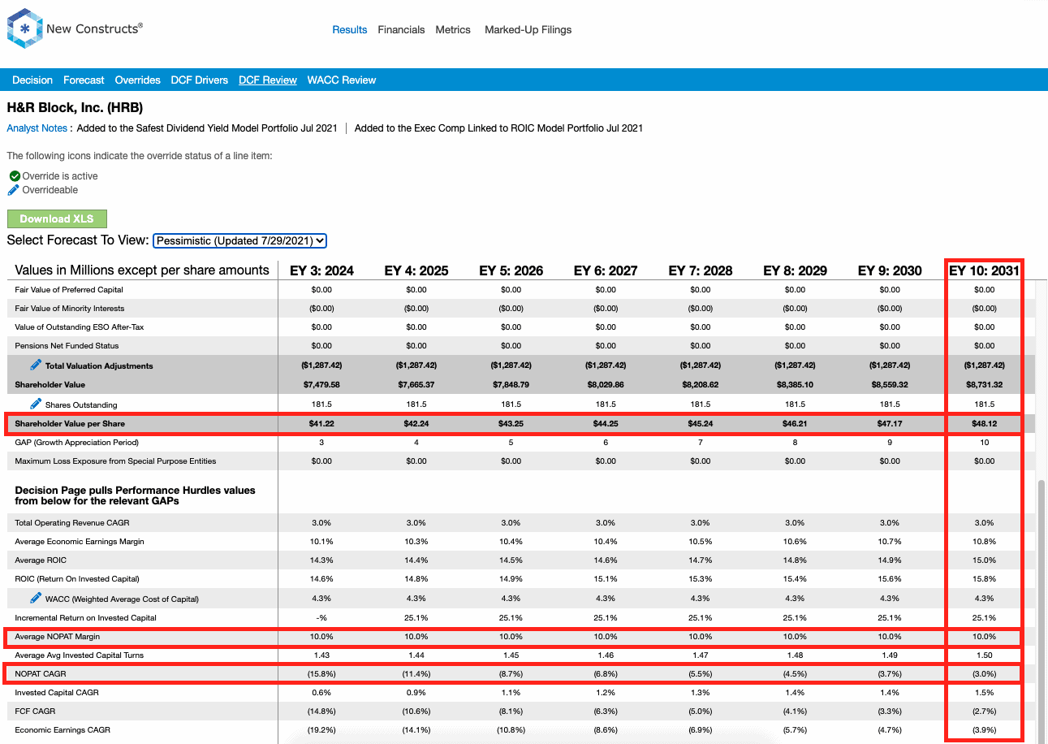Click the H&R Block, Inc. (HRB) heading
The width and height of the screenshot is (1048, 744).
click(75, 108)
